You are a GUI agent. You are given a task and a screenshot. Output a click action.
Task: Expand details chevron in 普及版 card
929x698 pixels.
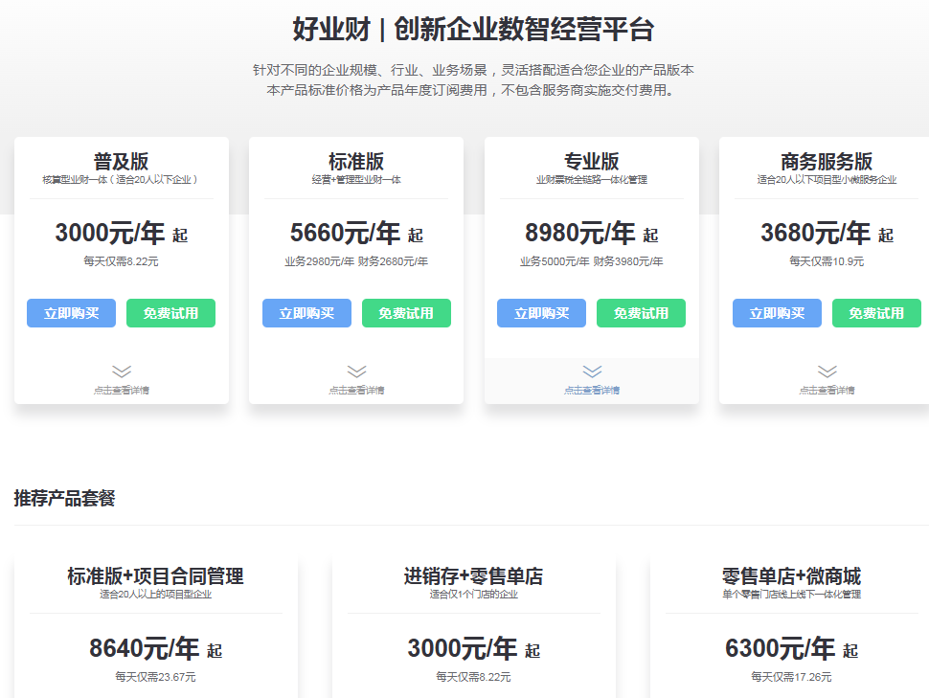[x=122, y=372]
